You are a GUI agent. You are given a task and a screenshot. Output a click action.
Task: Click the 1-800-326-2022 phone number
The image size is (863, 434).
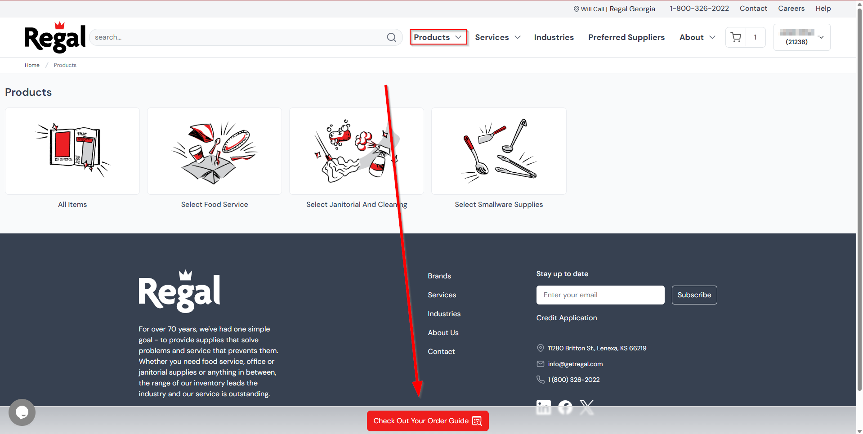coord(699,9)
